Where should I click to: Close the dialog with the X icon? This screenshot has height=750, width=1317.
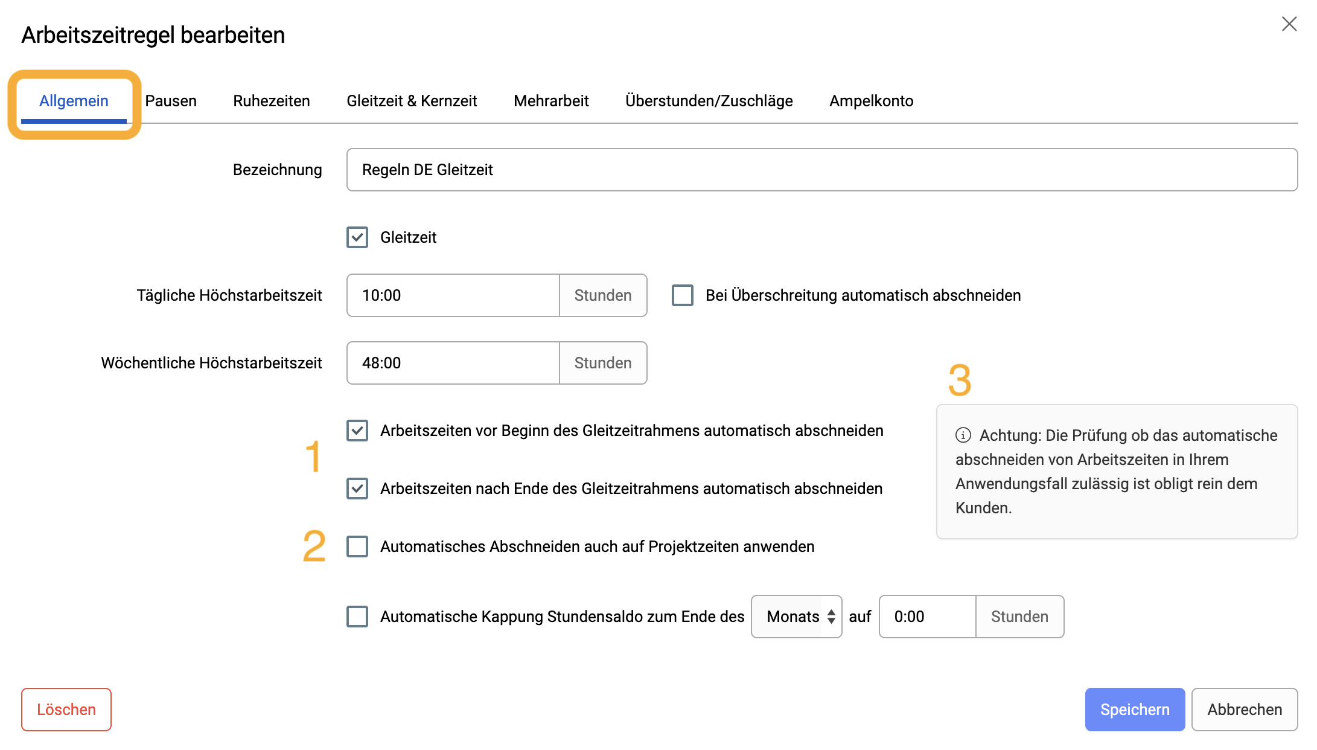tap(1289, 24)
